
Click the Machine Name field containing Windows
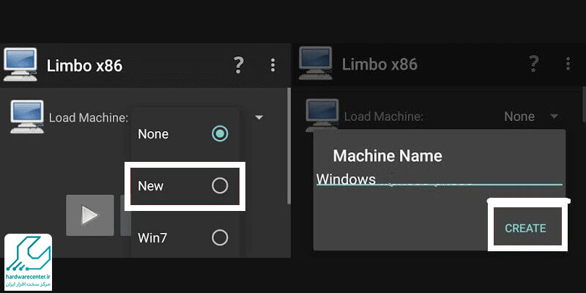click(x=438, y=178)
